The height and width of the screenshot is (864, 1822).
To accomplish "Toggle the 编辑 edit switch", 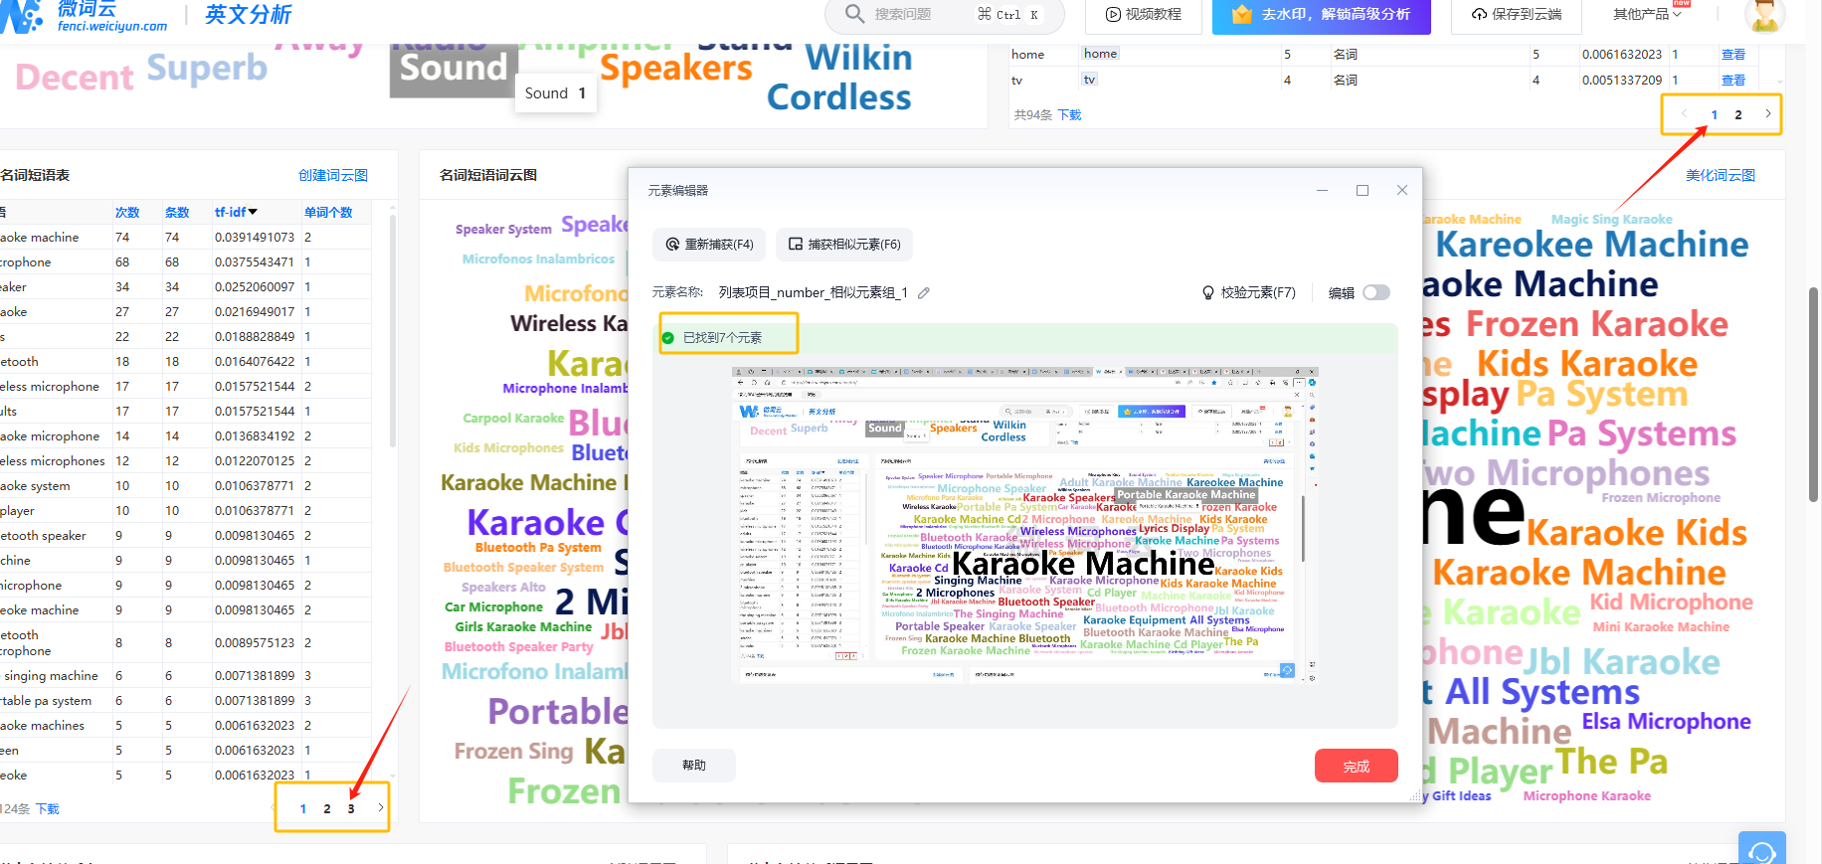I will tap(1375, 293).
